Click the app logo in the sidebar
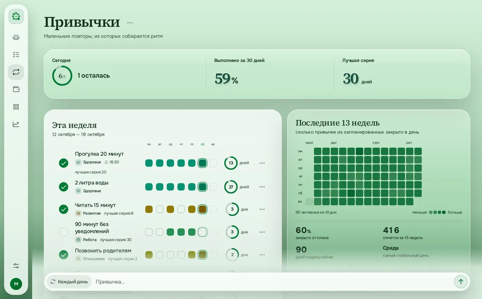 16,16
